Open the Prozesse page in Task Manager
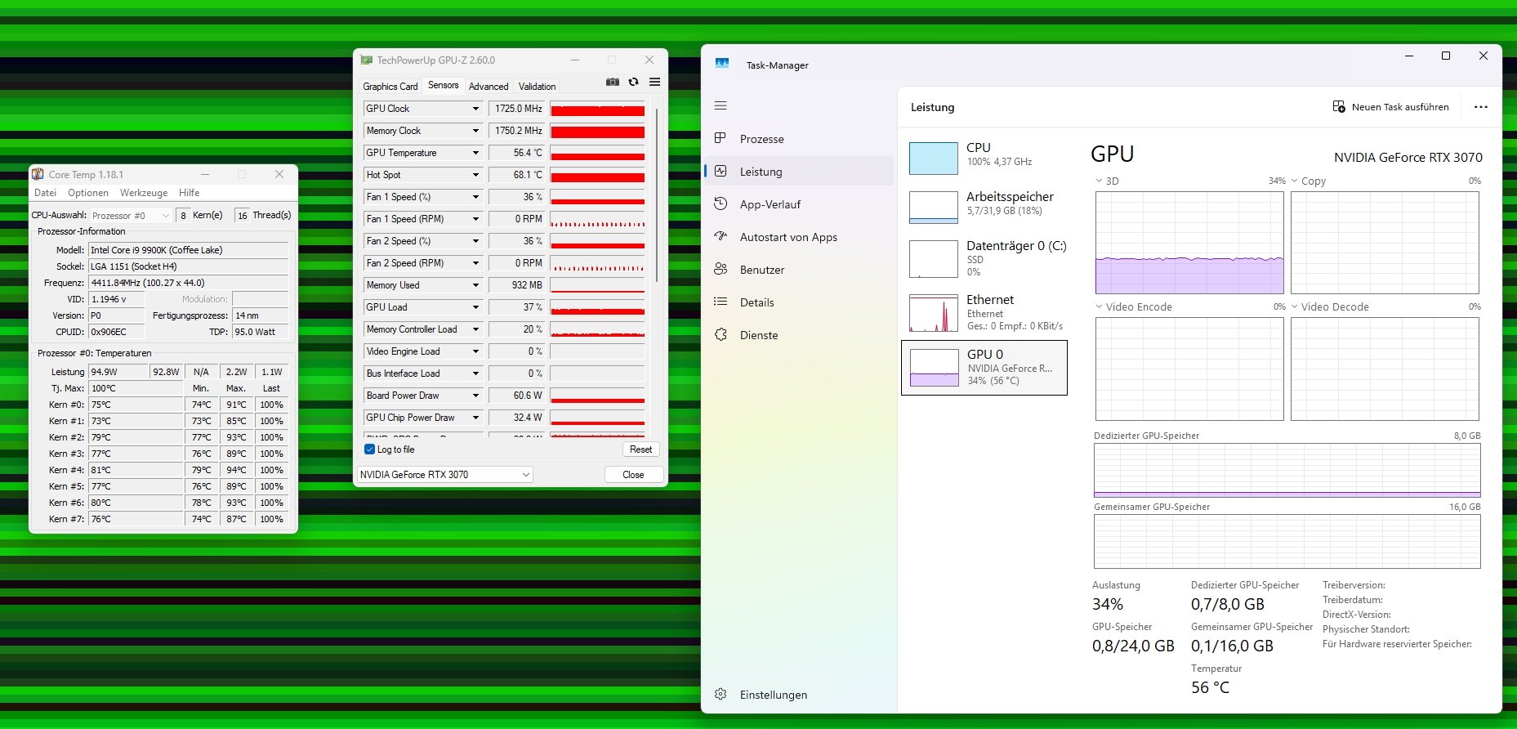 click(x=799, y=139)
